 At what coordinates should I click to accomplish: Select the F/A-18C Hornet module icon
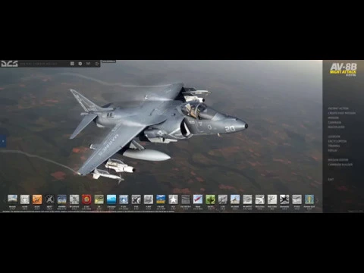coord(161,199)
